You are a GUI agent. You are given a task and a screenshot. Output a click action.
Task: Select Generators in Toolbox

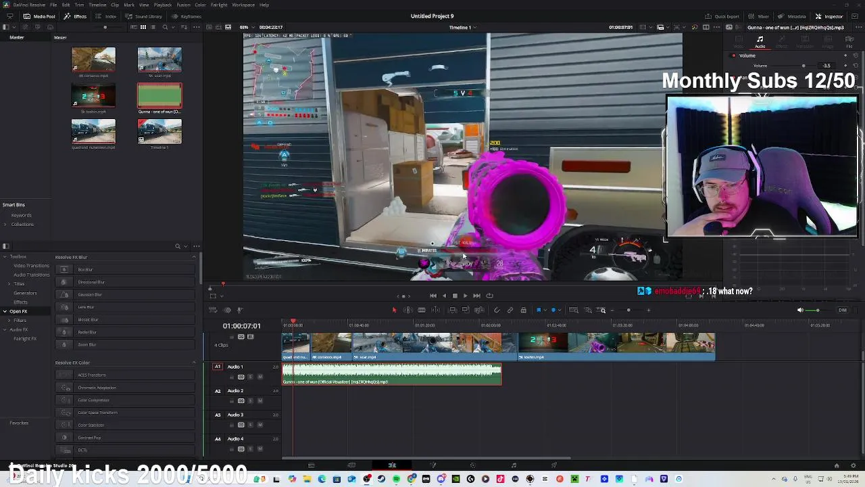(x=25, y=293)
